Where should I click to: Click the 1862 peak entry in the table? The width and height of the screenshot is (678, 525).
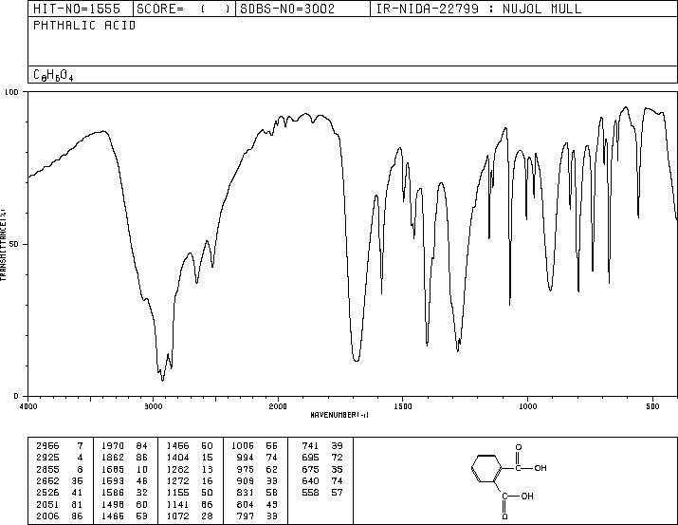pos(125,458)
